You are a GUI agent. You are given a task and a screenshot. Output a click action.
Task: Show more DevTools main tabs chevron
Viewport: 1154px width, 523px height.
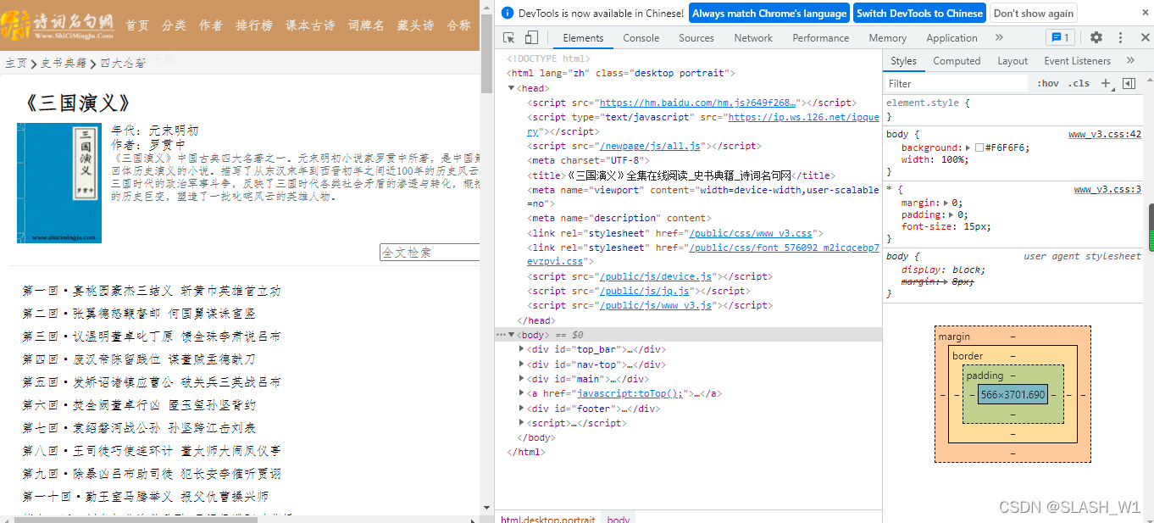point(999,37)
